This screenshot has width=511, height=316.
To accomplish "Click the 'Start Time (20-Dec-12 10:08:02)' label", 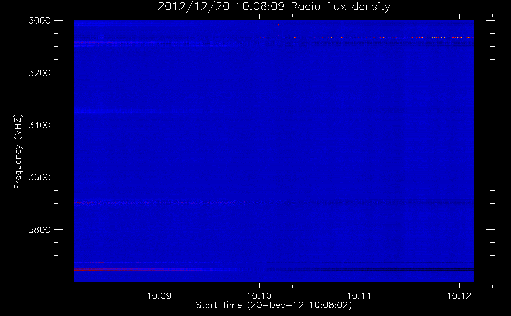I will click(274, 305).
